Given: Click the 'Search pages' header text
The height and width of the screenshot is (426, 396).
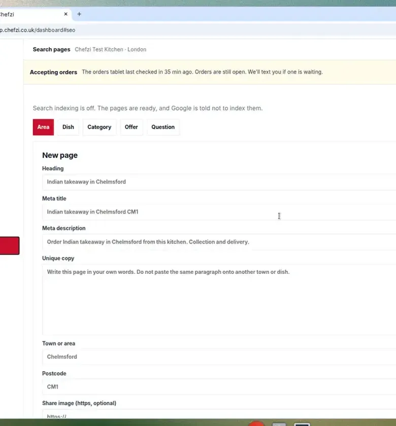Looking at the screenshot, I should pyautogui.click(x=51, y=50).
